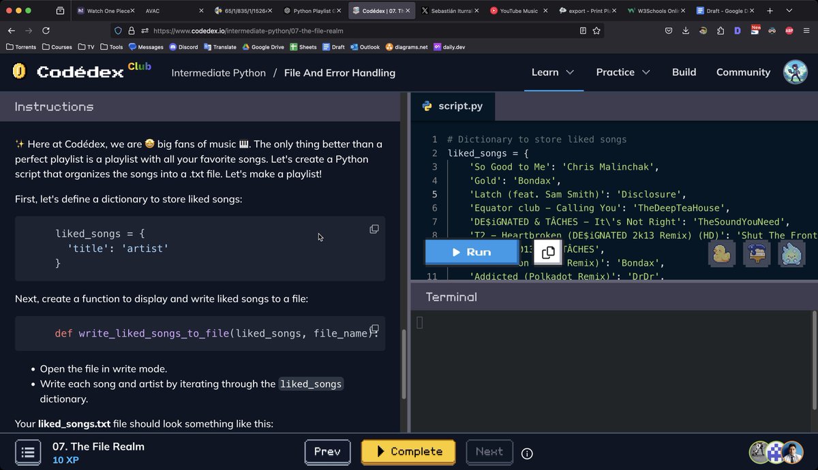Screen dimensions: 818x470
Task: Go back with the browser arrow
Action: pyautogui.click(x=12, y=31)
